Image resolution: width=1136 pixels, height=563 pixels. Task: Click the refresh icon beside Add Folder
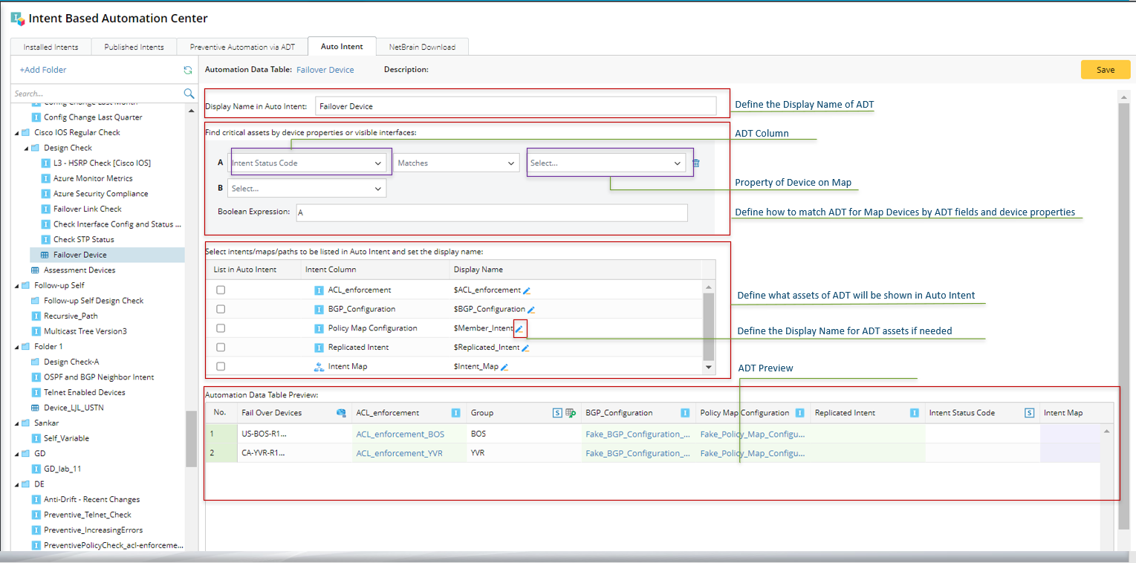click(188, 70)
